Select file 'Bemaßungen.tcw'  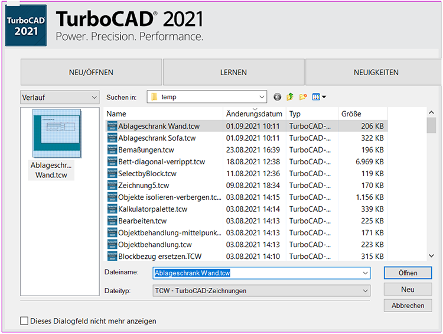point(146,150)
